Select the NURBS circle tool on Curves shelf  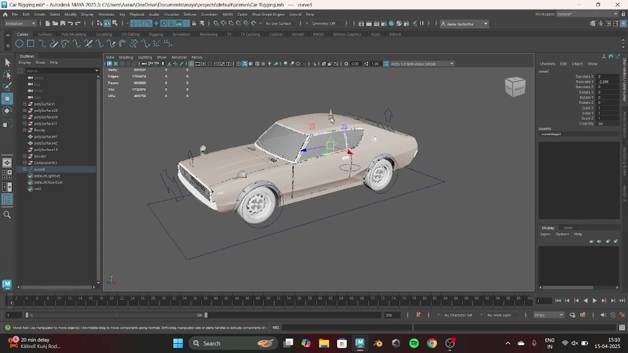[x=19, y=43]
